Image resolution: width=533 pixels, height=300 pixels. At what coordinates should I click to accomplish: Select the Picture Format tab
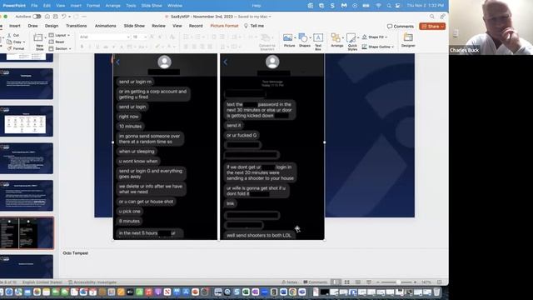pyautogui.click(x=224, y=26)
